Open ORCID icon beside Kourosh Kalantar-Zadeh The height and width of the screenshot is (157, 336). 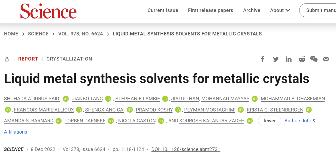[250, 121]
